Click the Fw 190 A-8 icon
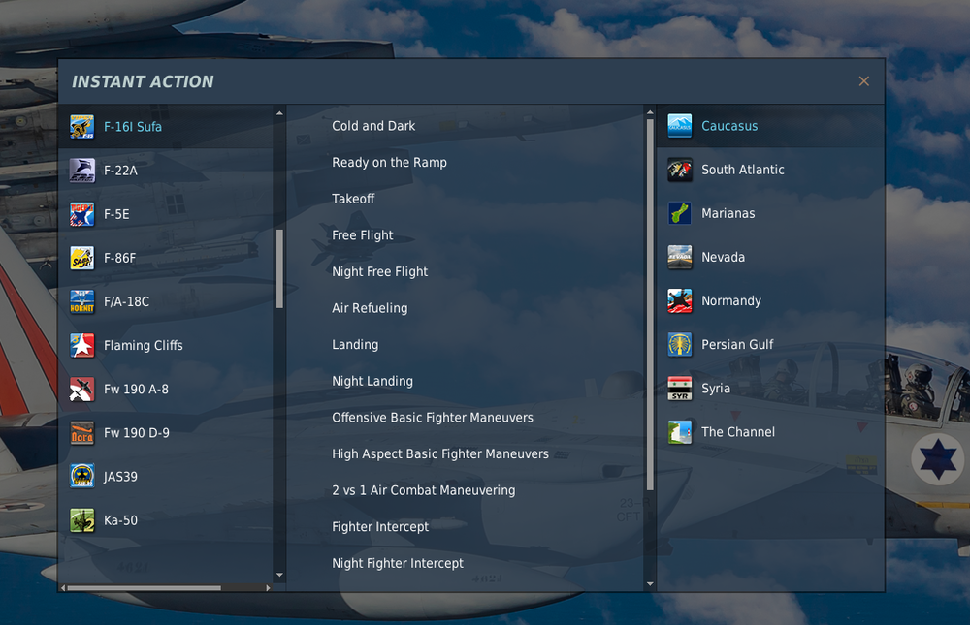 click(x=81, y=390)
